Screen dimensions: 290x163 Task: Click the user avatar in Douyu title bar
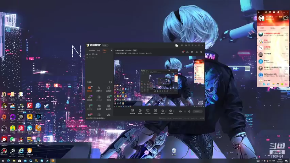[x=177, y=45]
